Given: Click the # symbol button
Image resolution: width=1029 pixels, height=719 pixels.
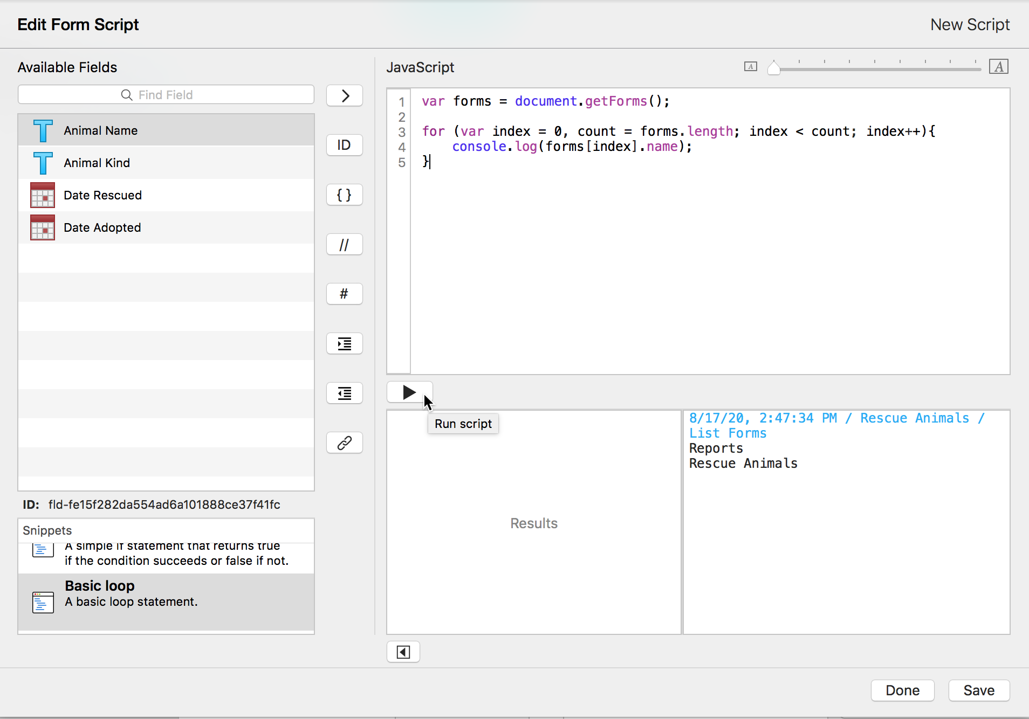Looking at the screenshot, I should tap(344, 294).
